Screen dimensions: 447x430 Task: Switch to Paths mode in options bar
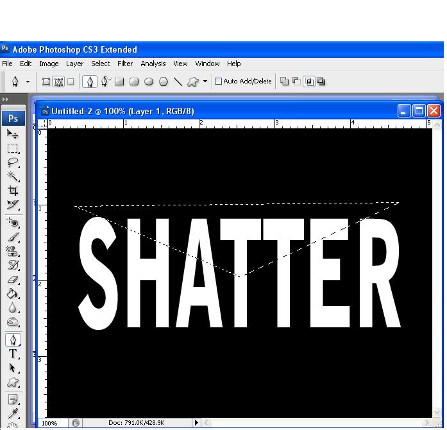point(58,82)
